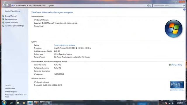
Task: Open the volume speaker tray icon
Action: pos(173,103)
